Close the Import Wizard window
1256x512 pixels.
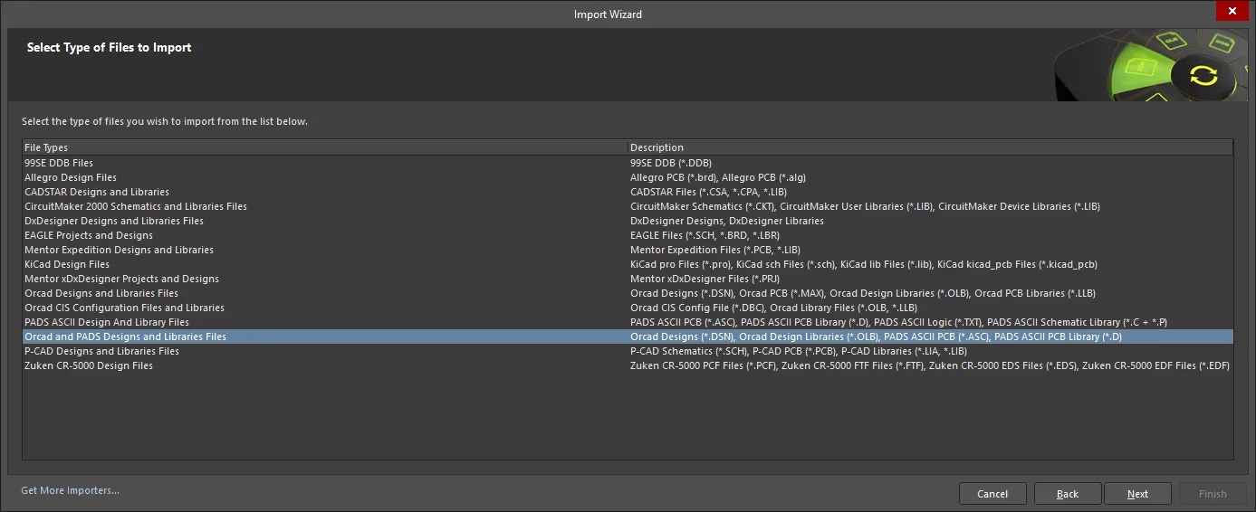(1232, 12)
